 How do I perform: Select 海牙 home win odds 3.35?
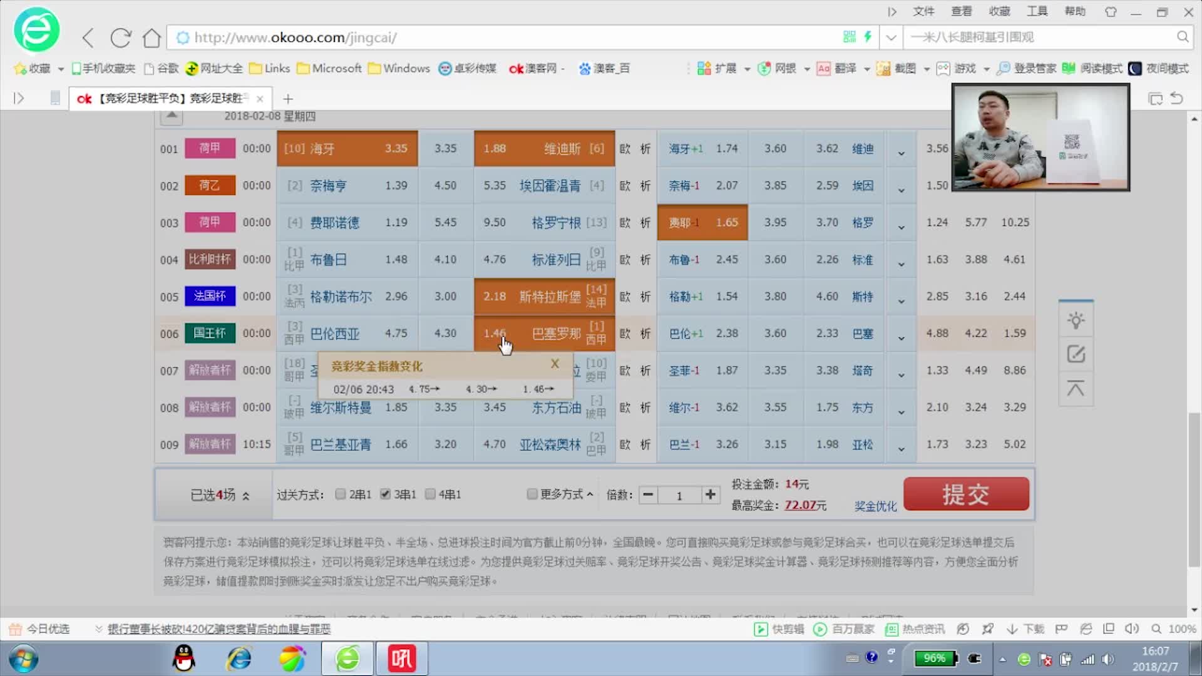pyautogui.click(x=347, y=148)
